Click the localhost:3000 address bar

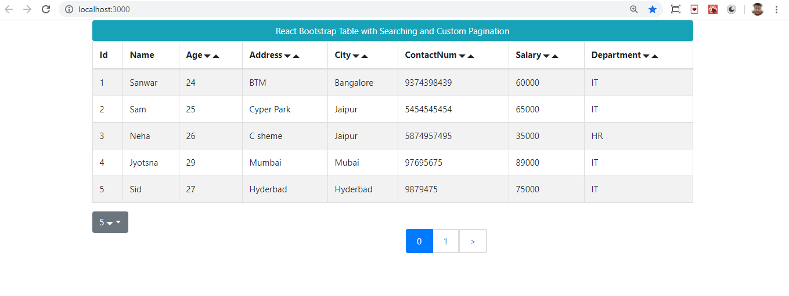[348, 9]
